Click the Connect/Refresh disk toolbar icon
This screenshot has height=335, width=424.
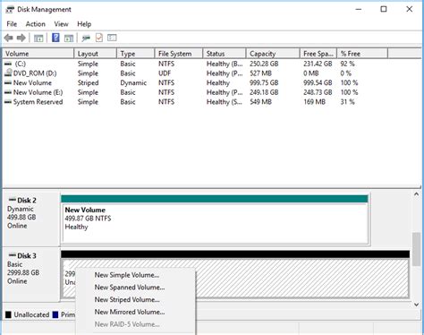pos(86,38)
